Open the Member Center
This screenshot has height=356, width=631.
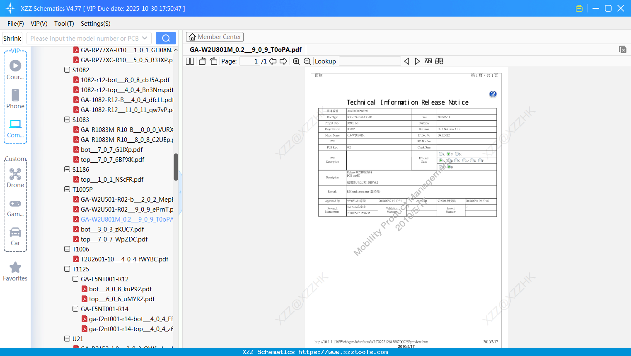(x=215, y=37)
